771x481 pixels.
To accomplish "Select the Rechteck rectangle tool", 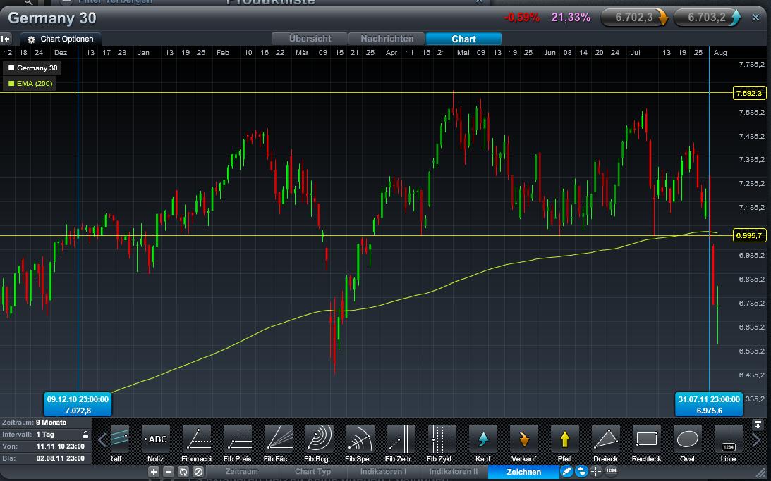I will pyautogui.click(x=647, y=444).
